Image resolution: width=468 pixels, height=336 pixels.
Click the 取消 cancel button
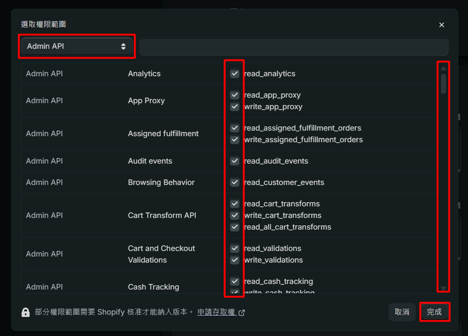(x=402, y=312)
